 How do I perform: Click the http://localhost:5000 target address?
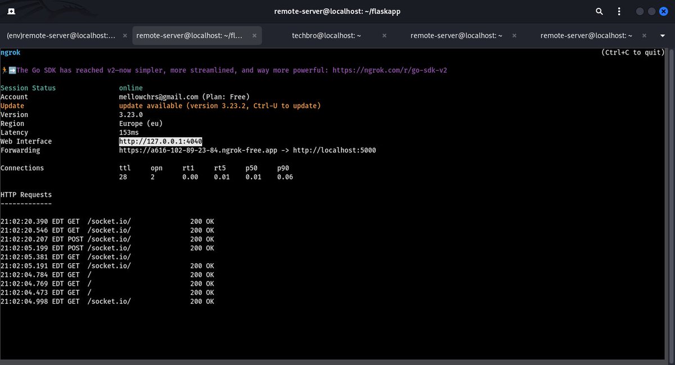(x=334, y=150)
